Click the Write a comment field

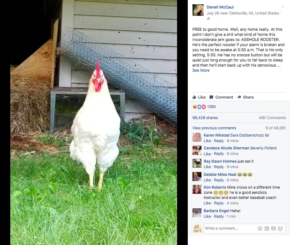245,228
